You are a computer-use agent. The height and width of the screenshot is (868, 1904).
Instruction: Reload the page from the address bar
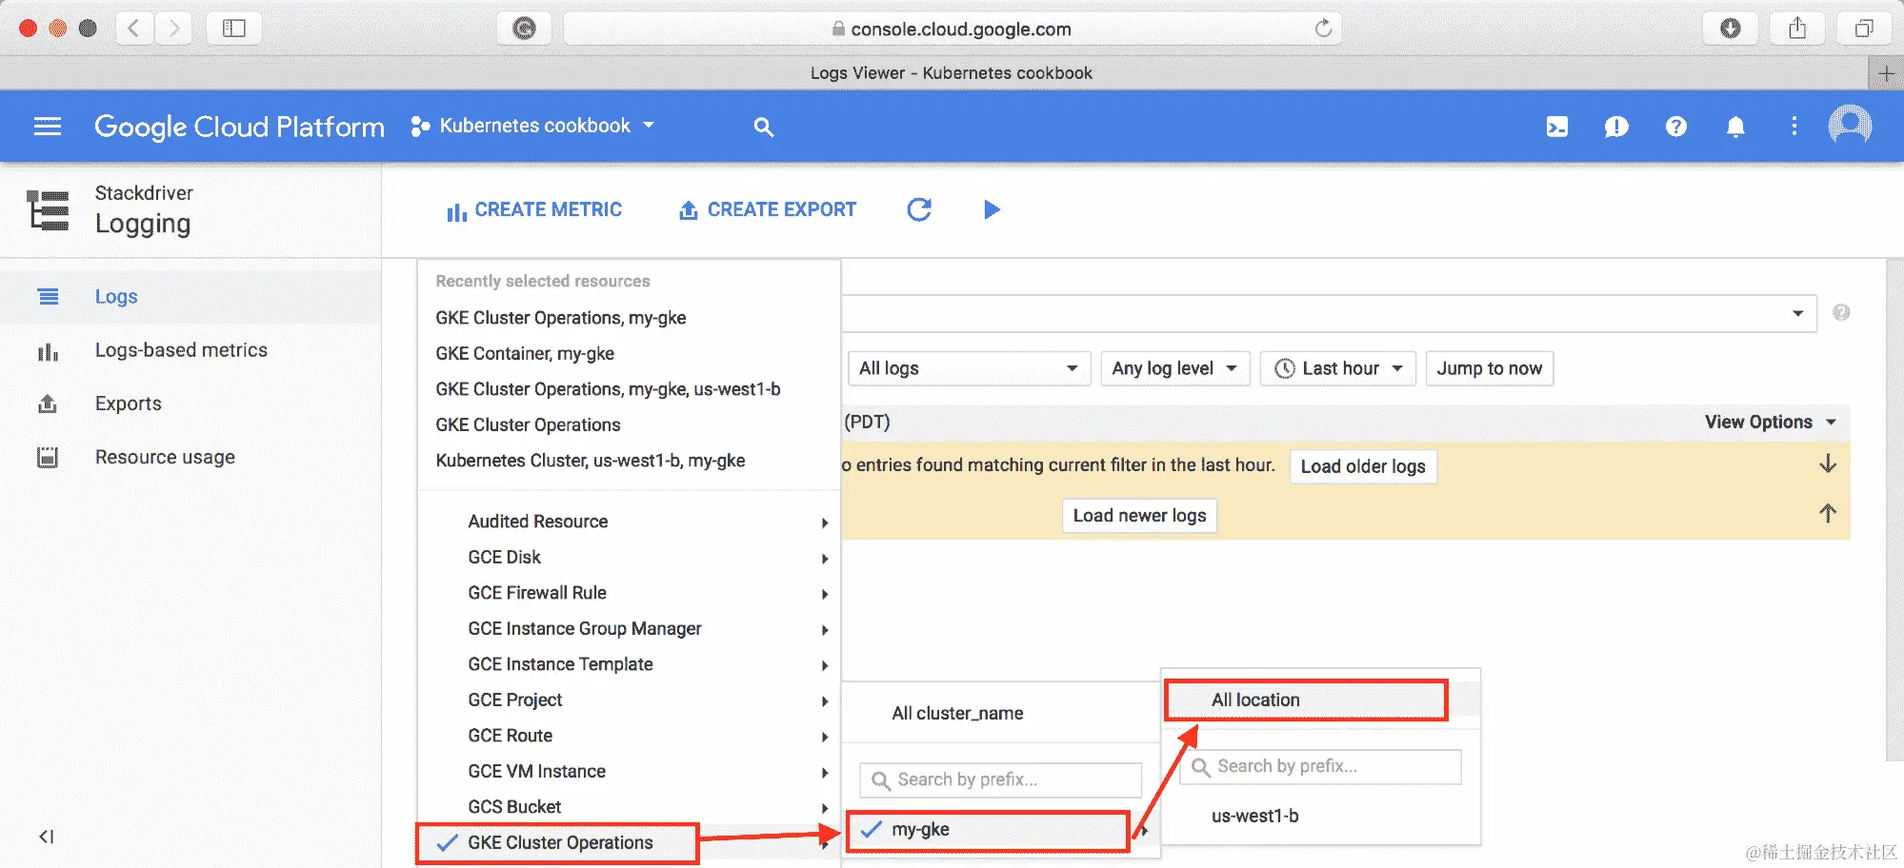click(x=1323, y=29)
